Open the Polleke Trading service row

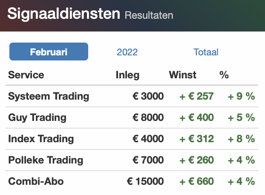(132, 160)
